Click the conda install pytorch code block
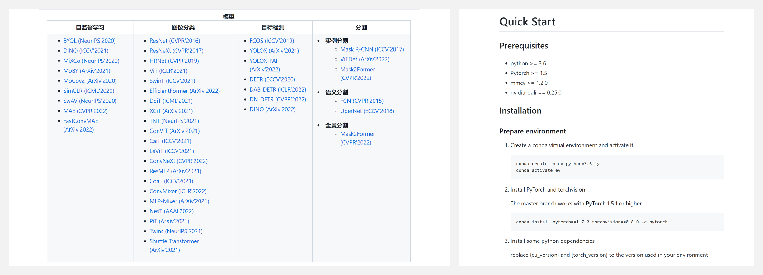This screenshot has width=763, height=275. tap(617, 222)
